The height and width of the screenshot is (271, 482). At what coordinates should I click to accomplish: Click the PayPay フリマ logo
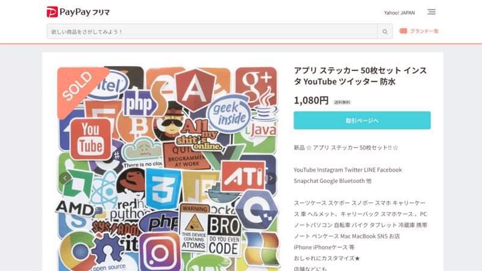click(x=78, y=12)
